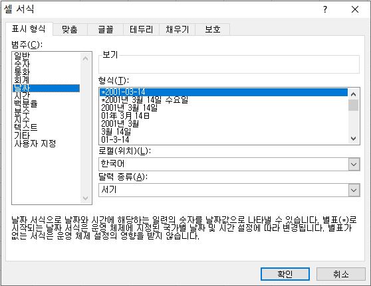This screenshot has width=371, height=286.
Task: Select 백분율 category
Action: click(x=46, y=104)
